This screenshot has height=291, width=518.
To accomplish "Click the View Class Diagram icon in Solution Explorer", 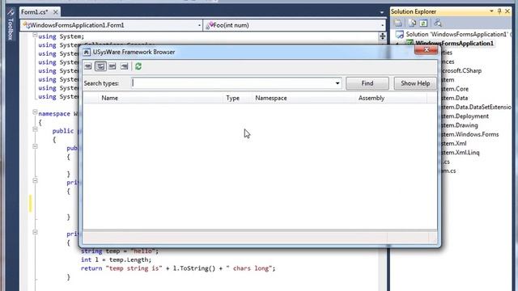I will [438, 23].
